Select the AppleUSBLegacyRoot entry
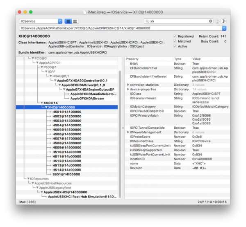Image resolution: width=246 pixels, height=227 pixels. pos(55,188)
